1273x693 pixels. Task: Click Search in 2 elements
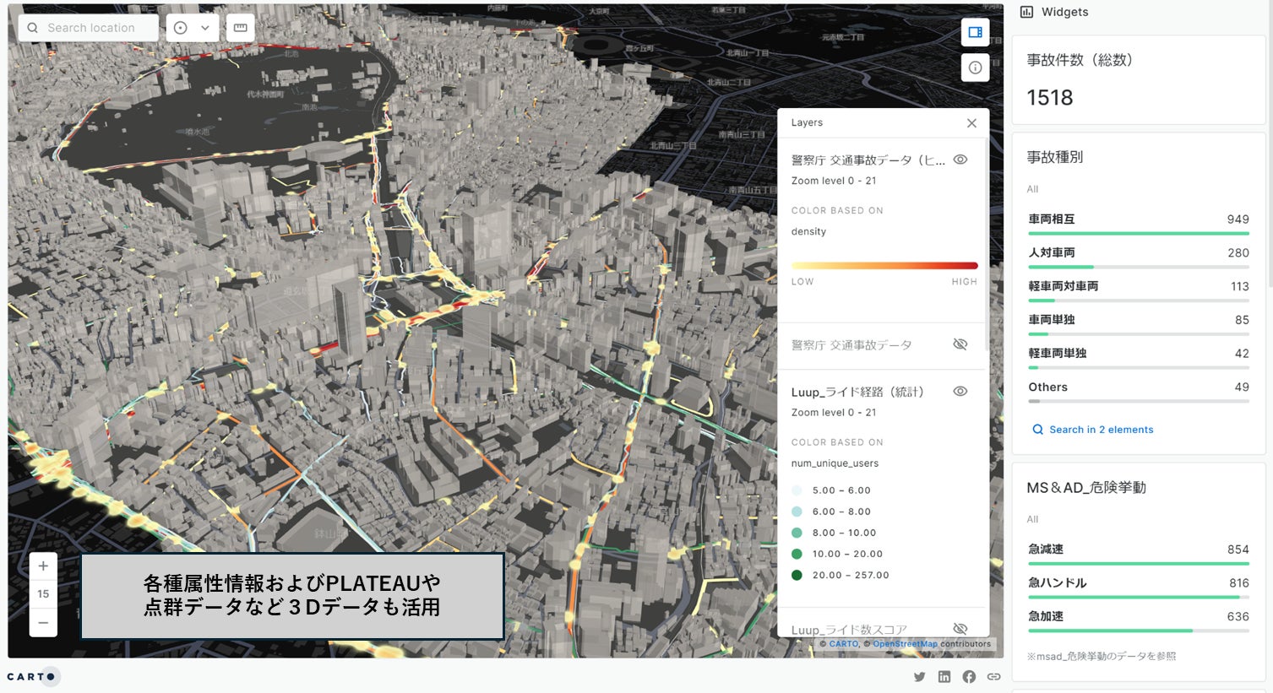pos(1102,430)
